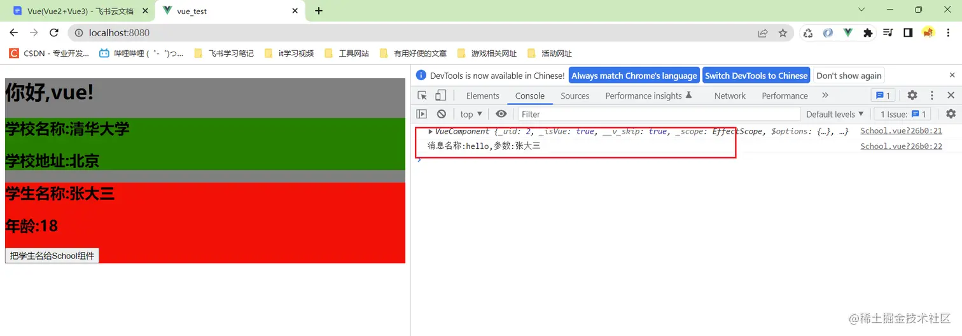962x336 pixels.
Task: Open the 活动网址 bookmark folder
Action: [550, 53]
